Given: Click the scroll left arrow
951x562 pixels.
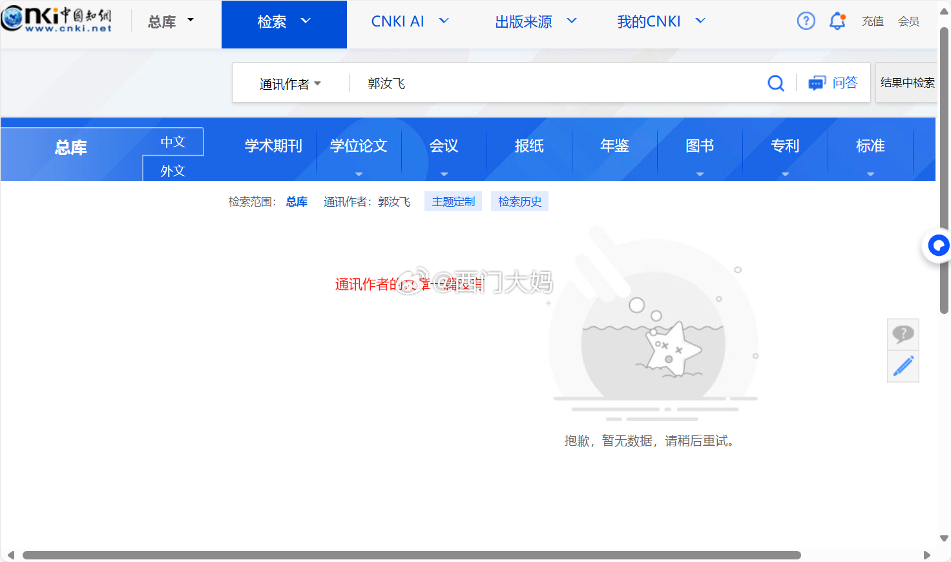Looking at the screenshot, I should pyautogui.click(x=10, y=556).
